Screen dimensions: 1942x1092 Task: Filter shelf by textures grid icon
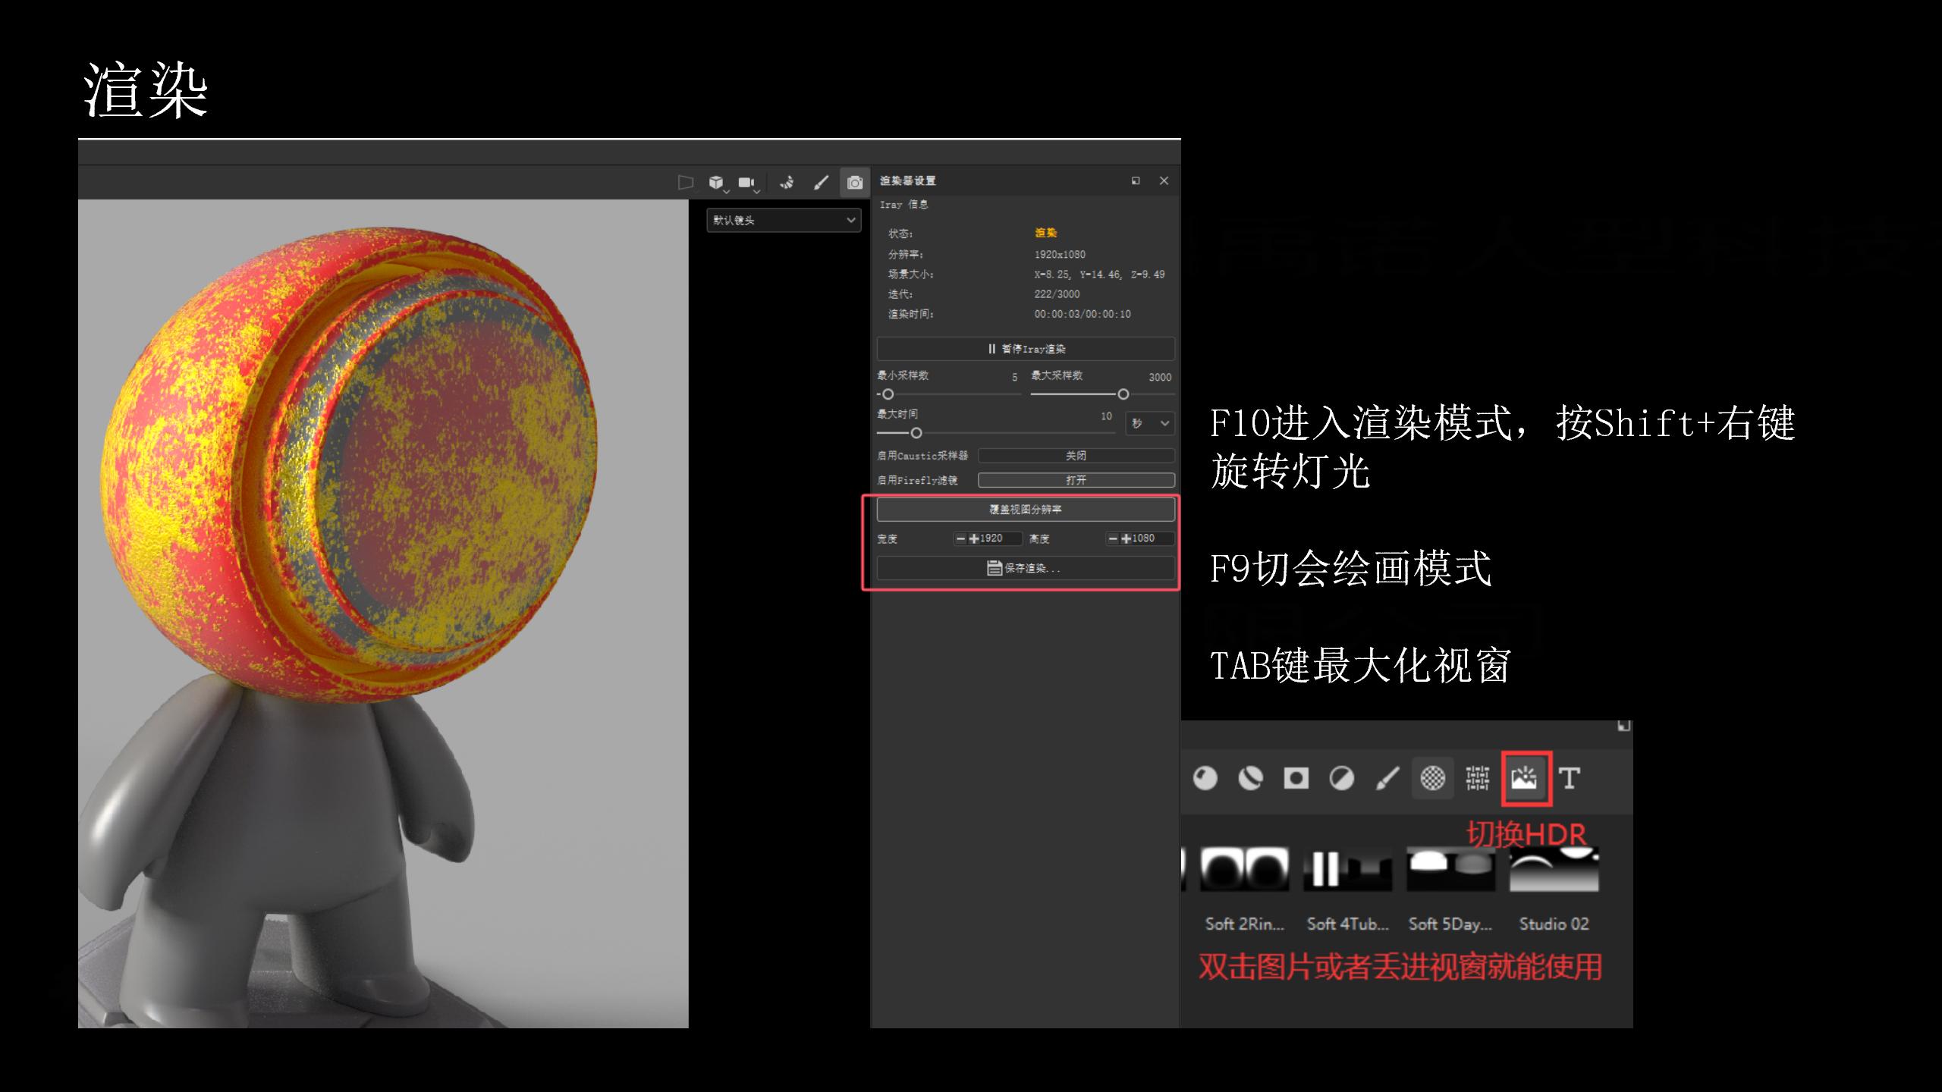click(1478, 779)
